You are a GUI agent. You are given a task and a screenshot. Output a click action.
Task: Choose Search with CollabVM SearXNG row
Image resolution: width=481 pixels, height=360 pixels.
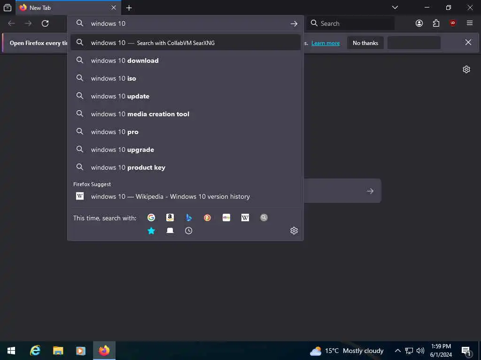coord(185,43)
